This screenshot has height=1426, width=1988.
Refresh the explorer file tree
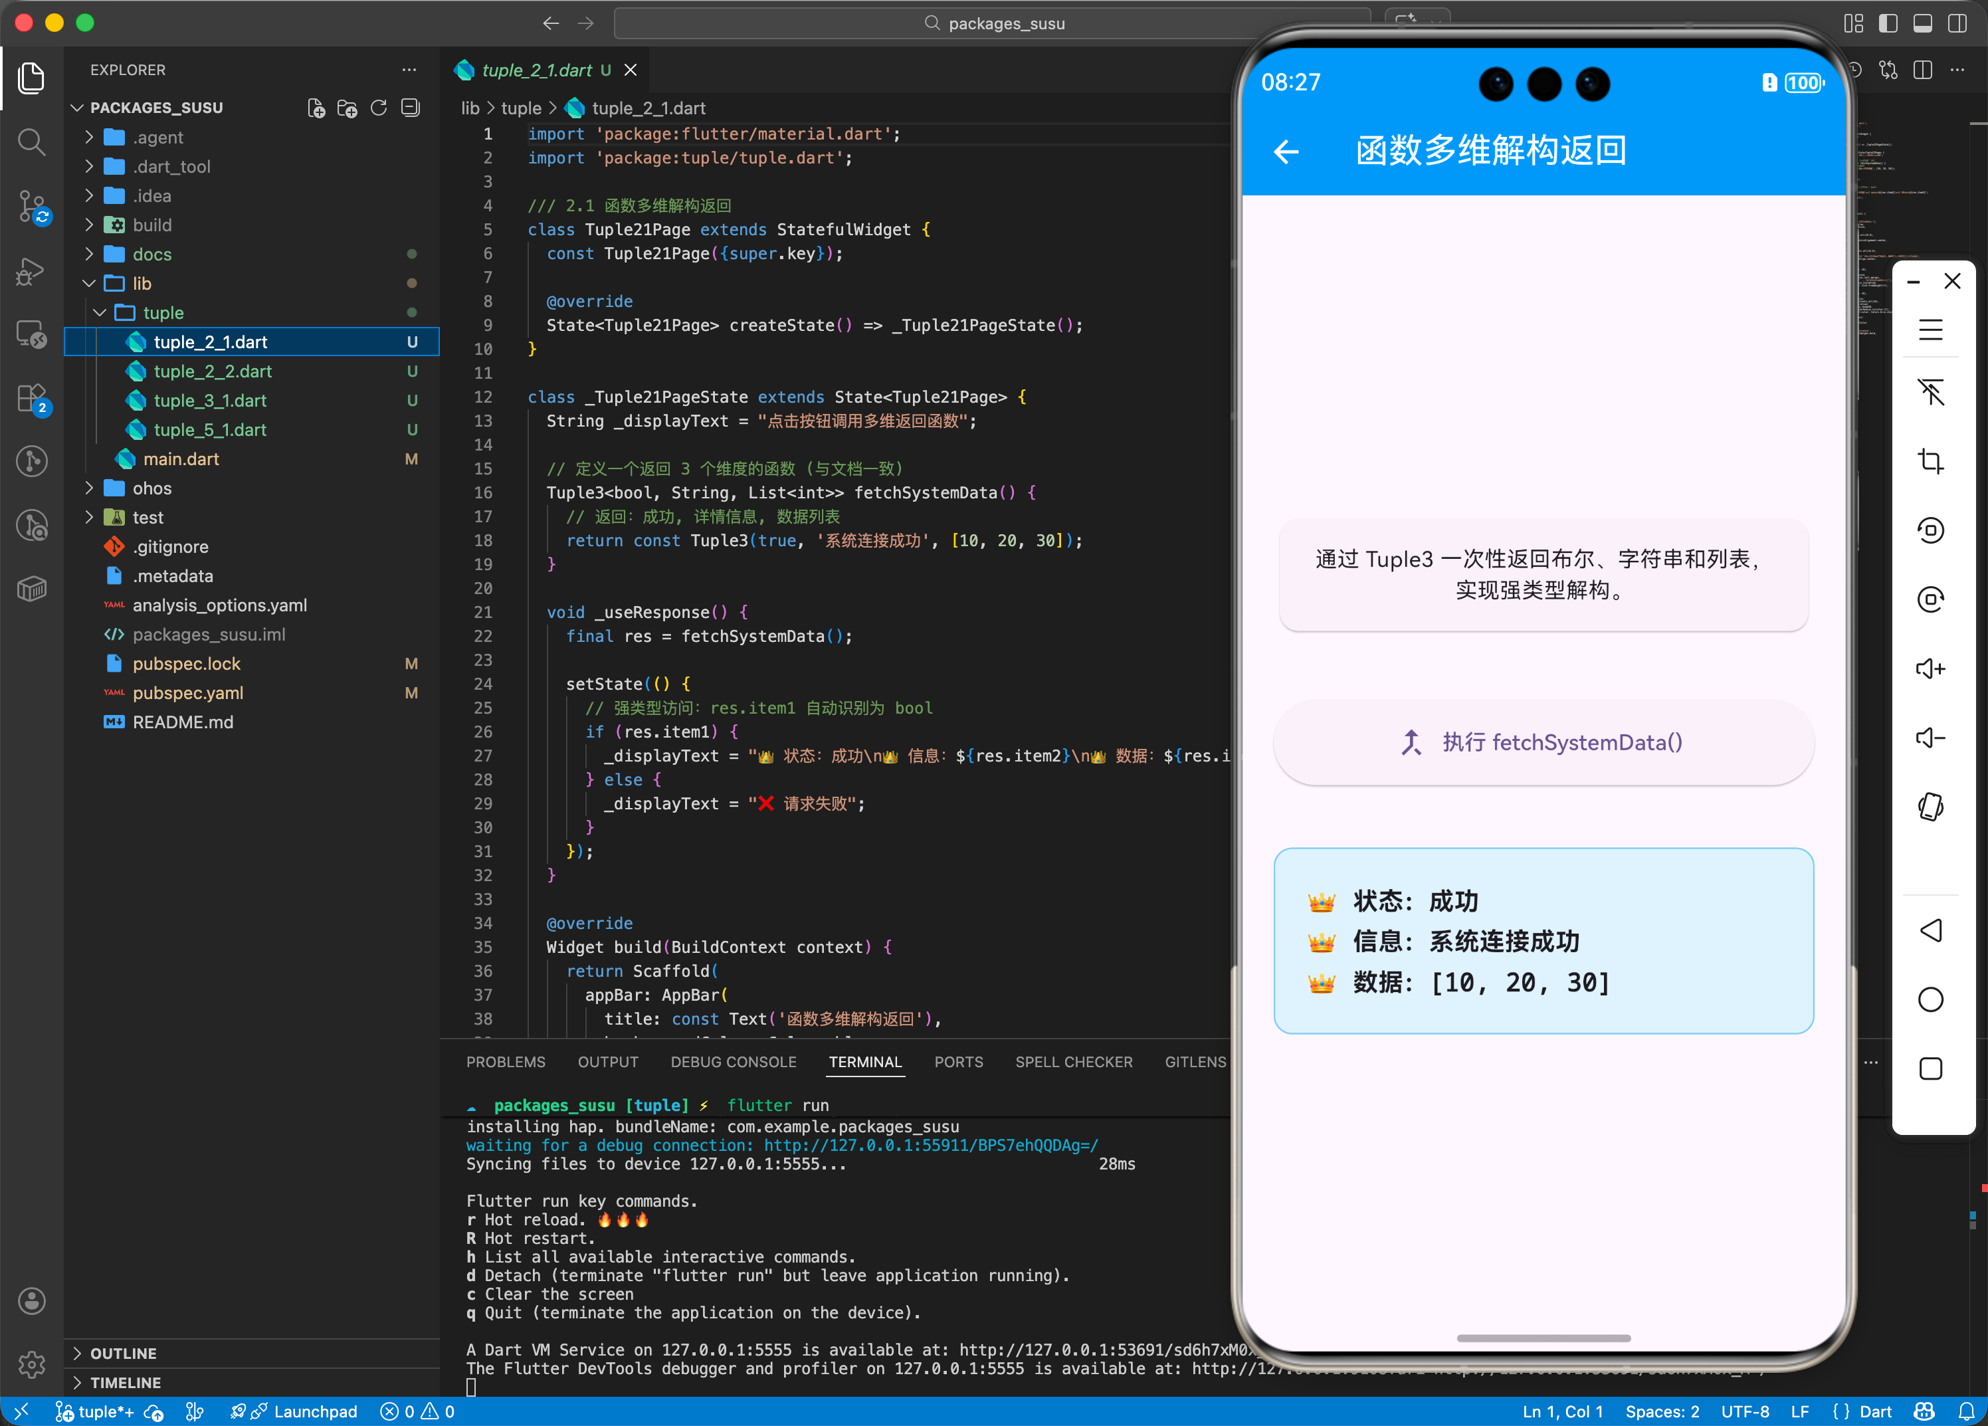tap(379, 108)
